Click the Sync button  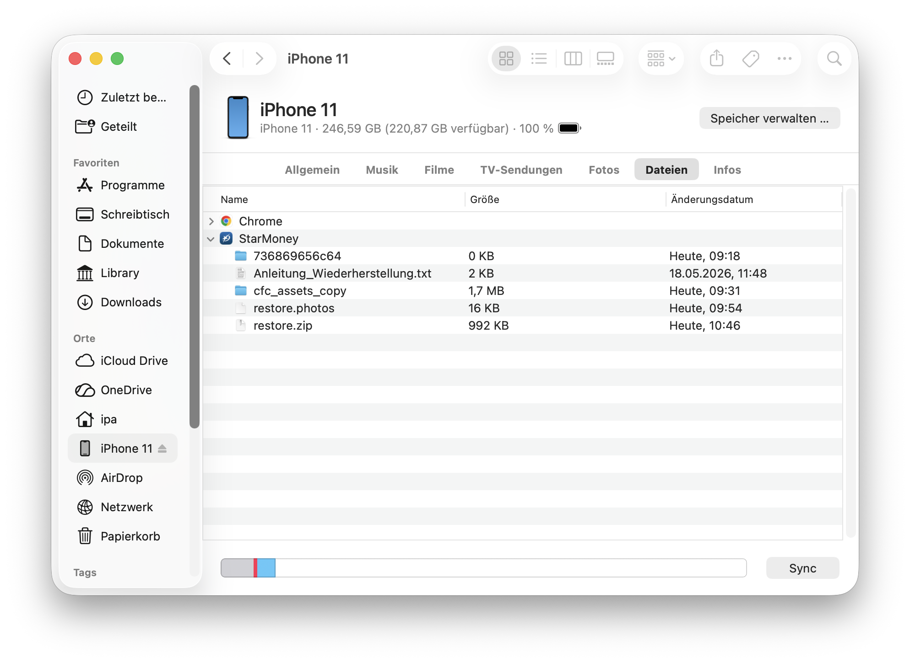coord(802,568)
